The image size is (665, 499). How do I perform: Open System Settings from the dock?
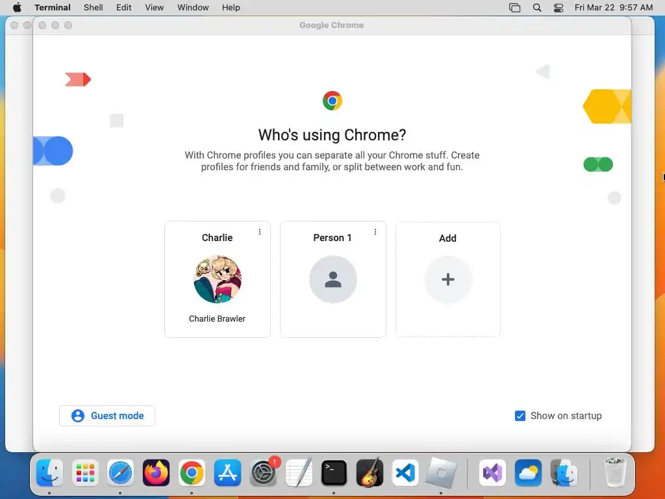coord(263,473)
